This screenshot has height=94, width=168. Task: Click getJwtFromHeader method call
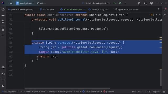tap(91, 47)
